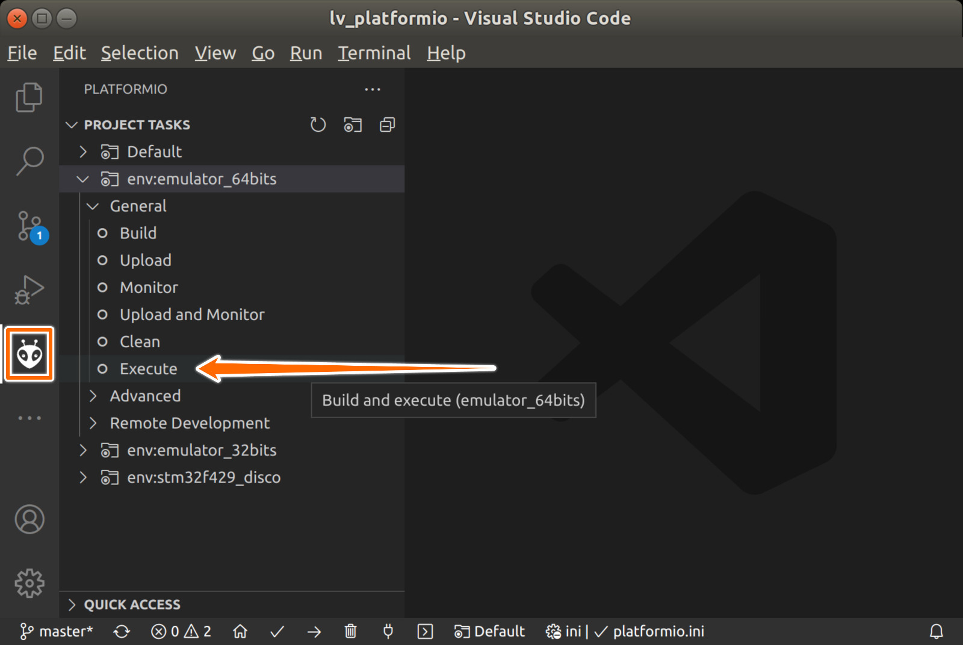Refresh project tasks

pyautogui.click(x=318, y=125)
